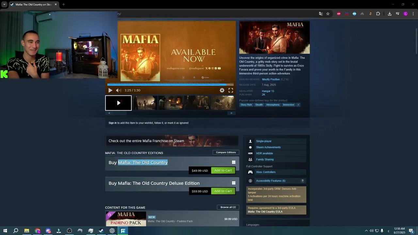Open the notification center

point(411,231)
